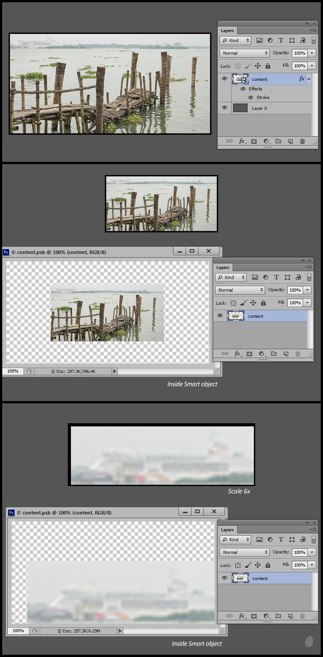The height and width of the screenshot is (657, 323).
Task: Filter type layers in panel containing Layer 0
Action: tap(281, 40)
